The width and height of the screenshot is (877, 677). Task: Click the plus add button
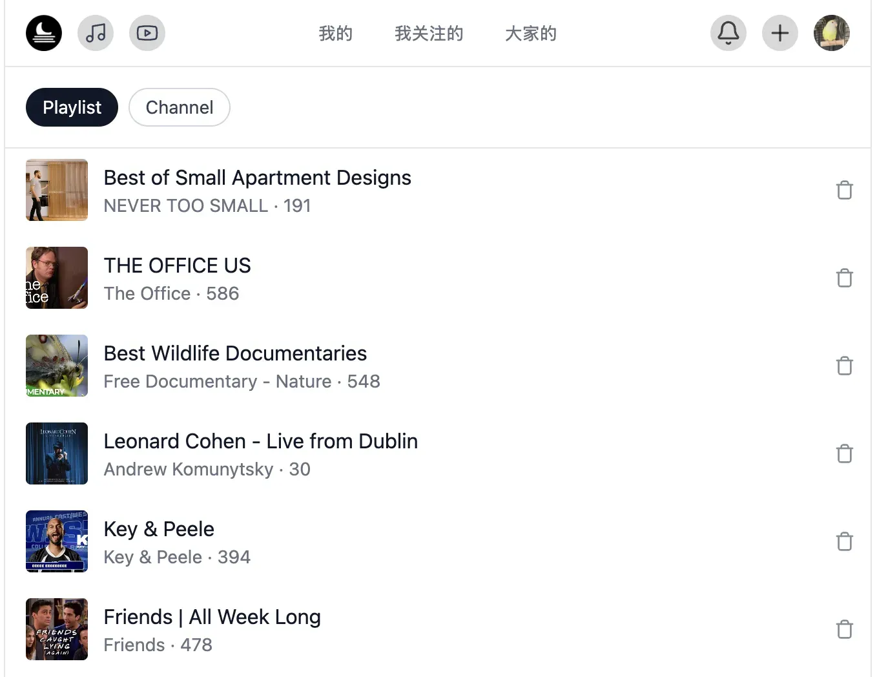pos(780,33)
